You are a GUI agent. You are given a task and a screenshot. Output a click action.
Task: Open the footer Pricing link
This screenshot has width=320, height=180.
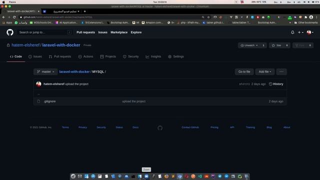pyautogui.click(x=214, y=127)
